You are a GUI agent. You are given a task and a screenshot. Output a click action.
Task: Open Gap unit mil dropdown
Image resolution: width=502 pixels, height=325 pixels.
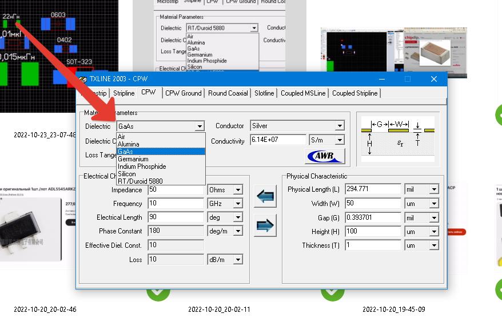point(434,217)
